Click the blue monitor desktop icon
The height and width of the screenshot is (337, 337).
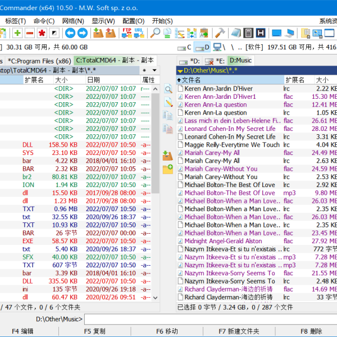coord(276,33)
